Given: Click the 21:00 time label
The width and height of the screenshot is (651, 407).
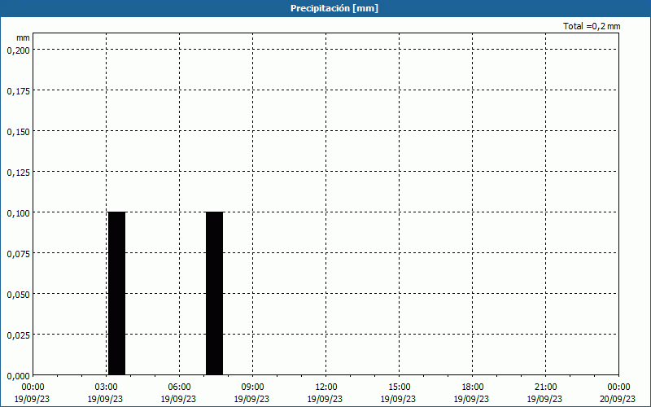Looking at the screenshot, I should (x=545, y=387).
